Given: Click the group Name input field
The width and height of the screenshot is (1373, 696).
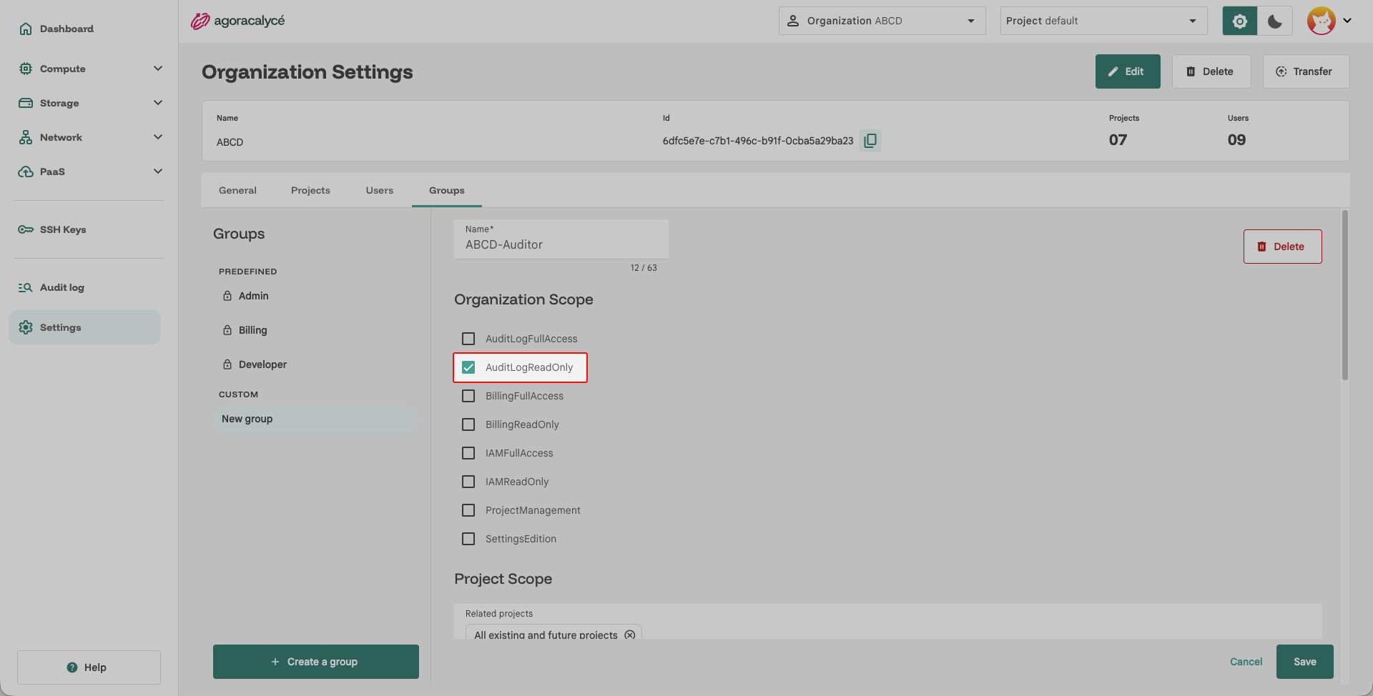Looking at the screenshot, I should click(x=561, y=239).
